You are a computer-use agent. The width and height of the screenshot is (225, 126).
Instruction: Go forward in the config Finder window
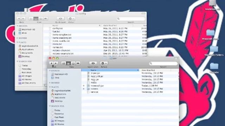[x=23, y=19]
